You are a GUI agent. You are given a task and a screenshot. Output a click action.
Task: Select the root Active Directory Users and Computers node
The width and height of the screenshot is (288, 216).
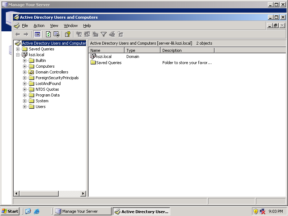pyautogui.click(x=54, y=43)
